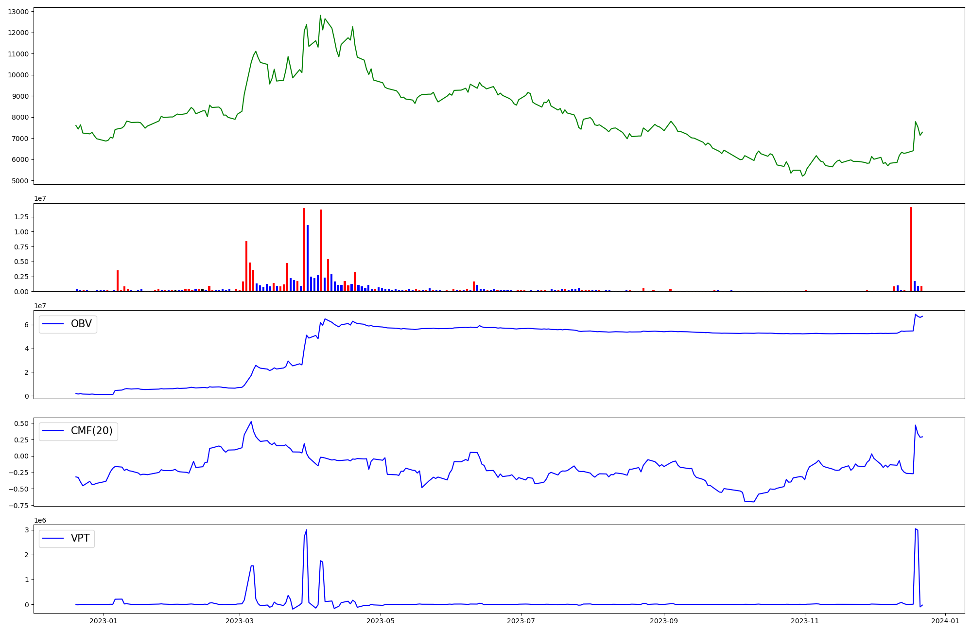
Task: Click the 13000 price axis label
Action: 17,12
